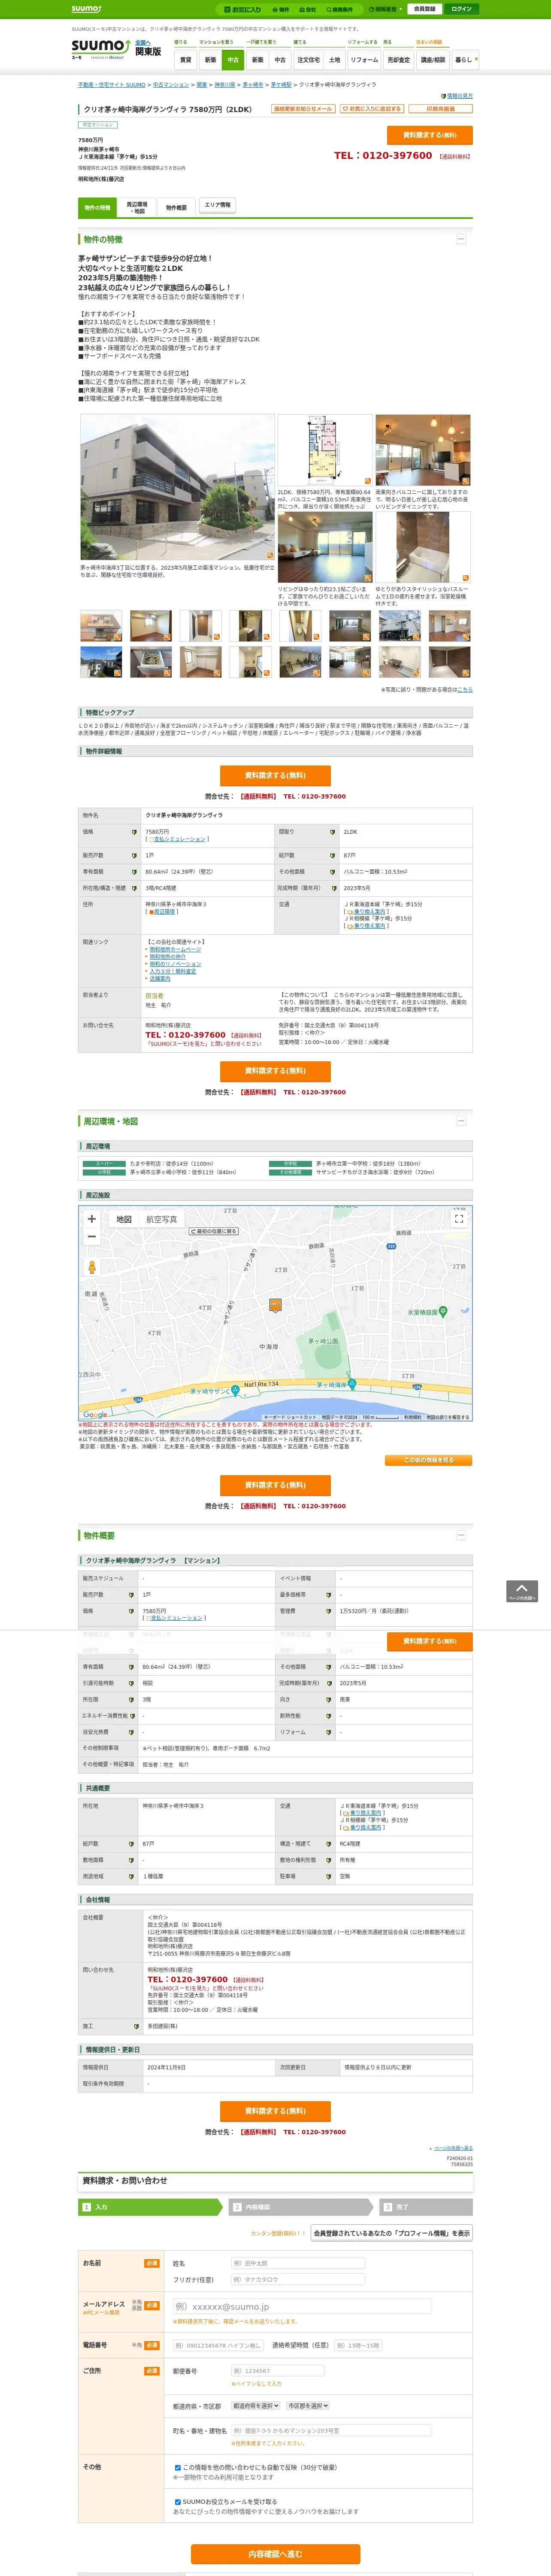The image size is (551, 2576).
Task: Expand 暮らし navigation dropdown
Action: pyautogui.click(x=465, y=60)
